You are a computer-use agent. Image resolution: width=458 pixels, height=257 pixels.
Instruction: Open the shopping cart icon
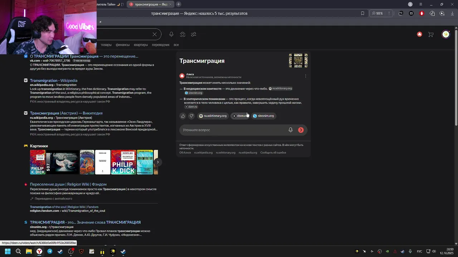point(431,34)
